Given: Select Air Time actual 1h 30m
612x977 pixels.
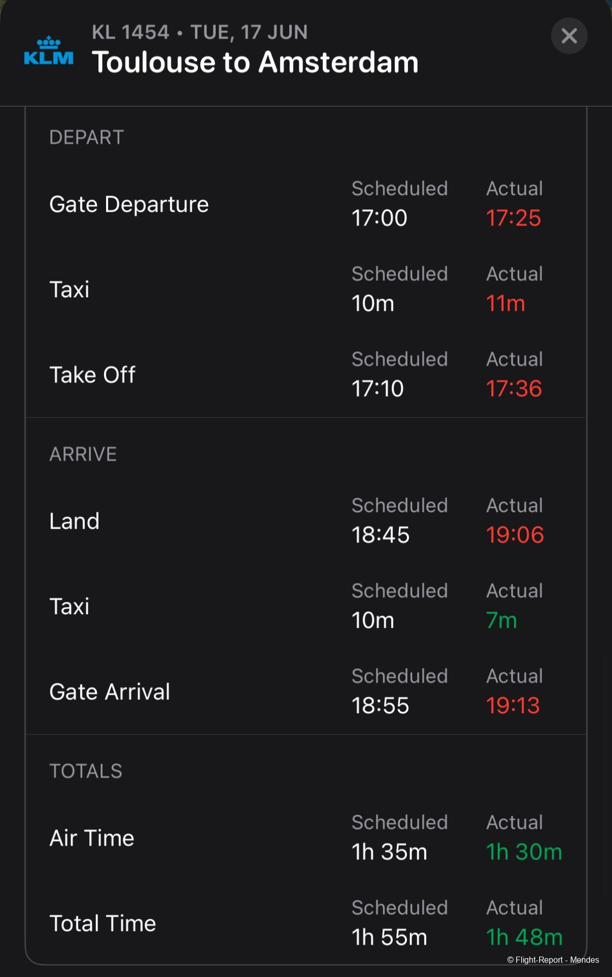Looking at the screenshot, I should coord(524,852).
